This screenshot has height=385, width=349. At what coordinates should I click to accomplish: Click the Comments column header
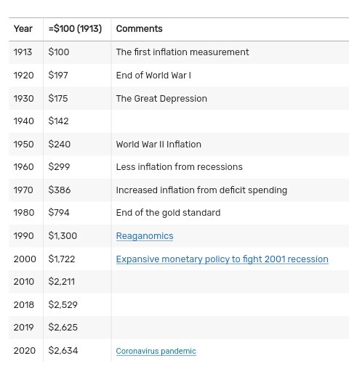(x=140, y=29)
